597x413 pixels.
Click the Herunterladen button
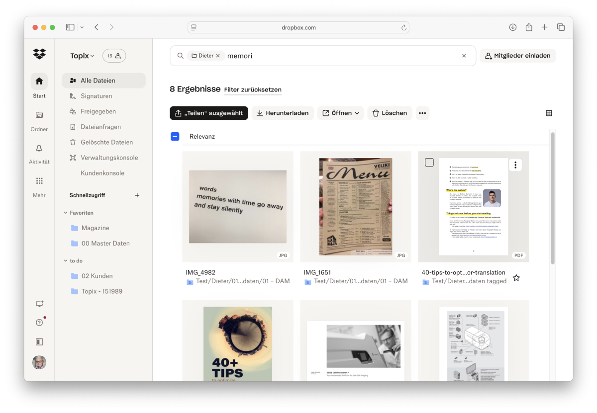point(283,113)
